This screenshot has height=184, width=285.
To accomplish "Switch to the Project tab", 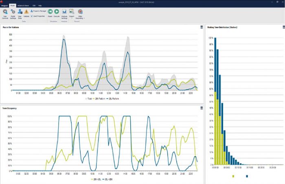I will pos(4,6).
